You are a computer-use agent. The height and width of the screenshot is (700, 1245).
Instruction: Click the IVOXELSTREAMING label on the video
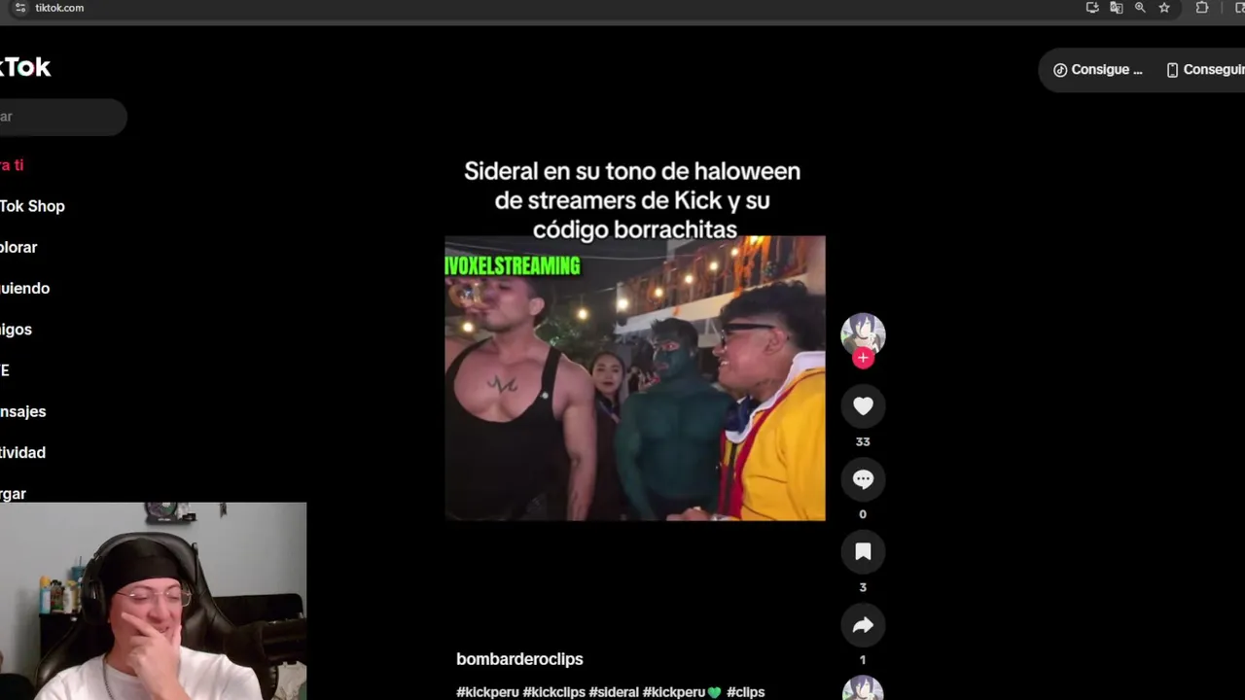click(x=513, y=265)
